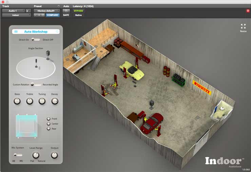Screen dimensions: 251x172
Task: Click the cyan speaker layout square
Action: coord(26,126)
